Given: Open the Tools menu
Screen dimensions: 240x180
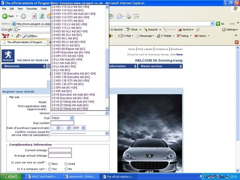Looking at the screenshot, I should point(43,9).
